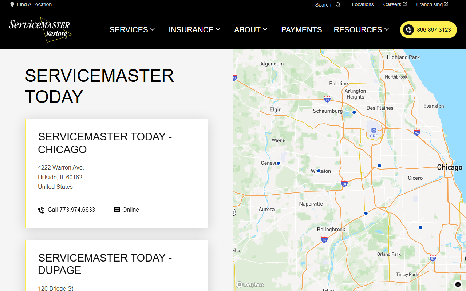This screenshot has height=291, width=466.
Task: Open the Services menu
Action: [132, 30]
